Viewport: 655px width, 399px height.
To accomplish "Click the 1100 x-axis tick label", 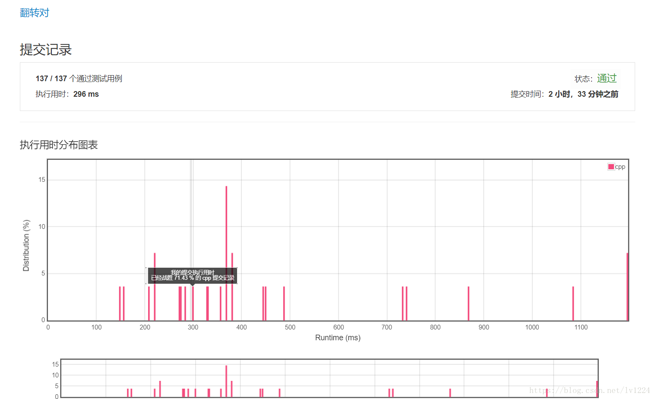I will tap(581, 327).
